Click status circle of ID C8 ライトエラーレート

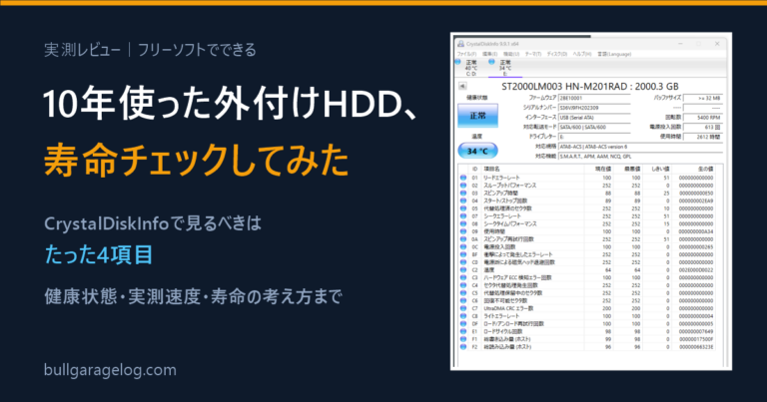pos(463,316)
